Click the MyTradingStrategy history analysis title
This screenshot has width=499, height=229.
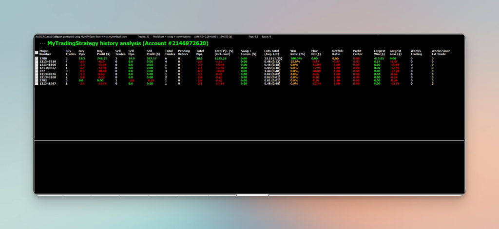point(128,43)
